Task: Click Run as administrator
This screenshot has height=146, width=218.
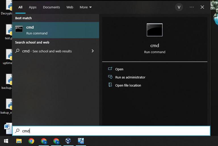Action: (x=130, y=77)
